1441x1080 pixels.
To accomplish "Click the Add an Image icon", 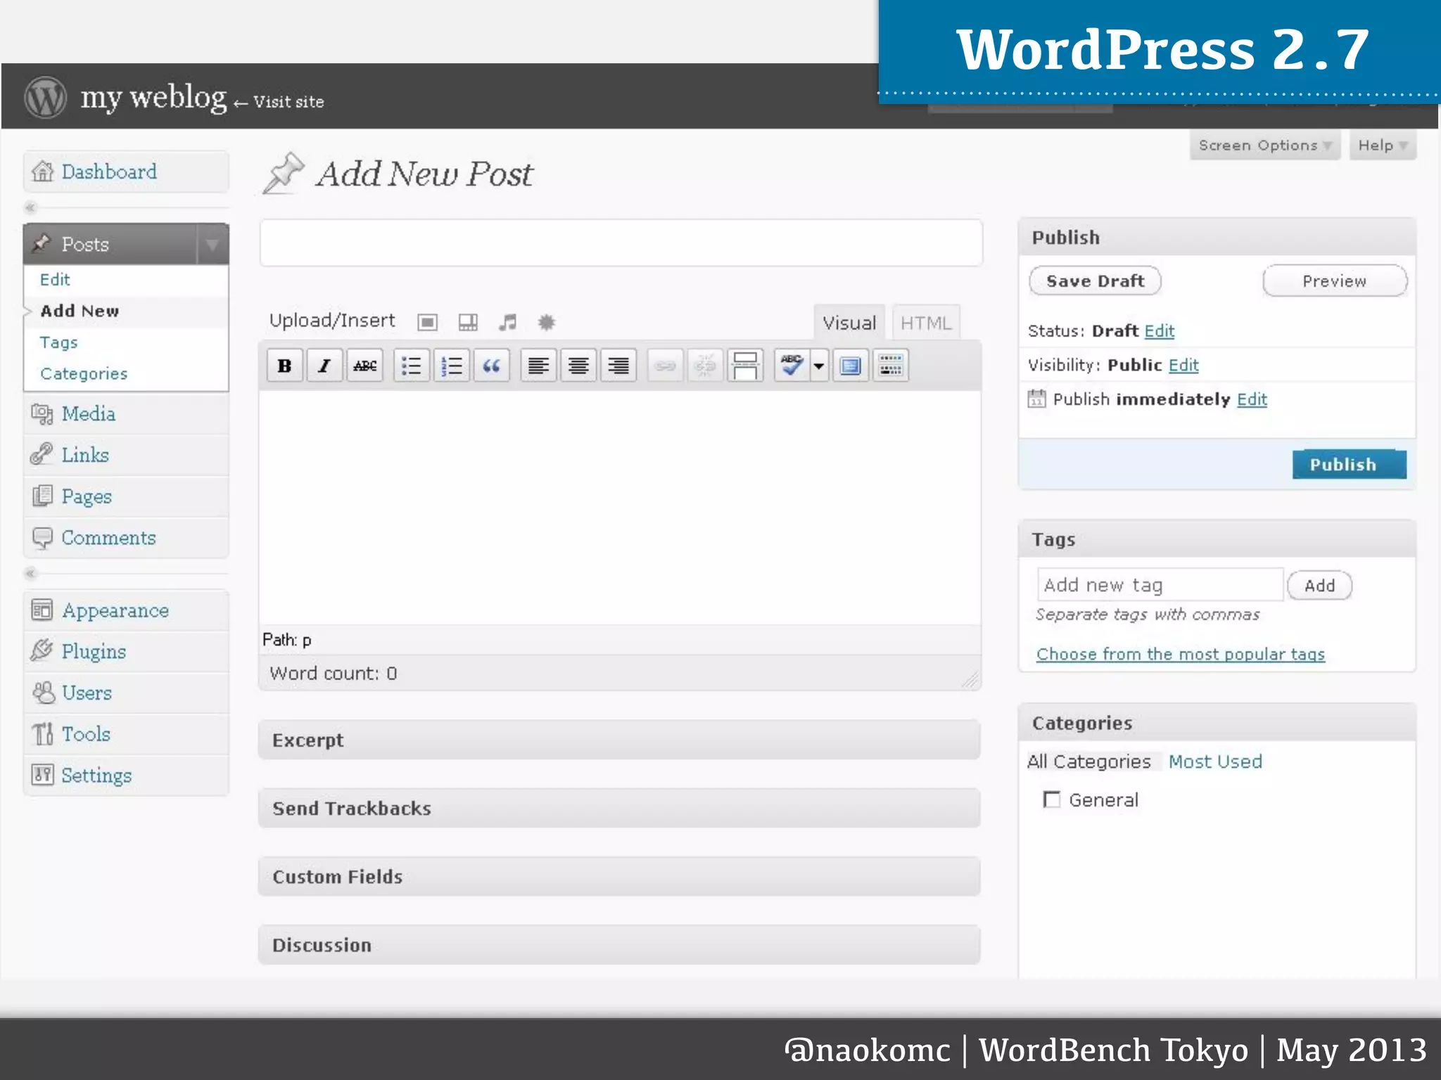I will [x=427, y=322].
